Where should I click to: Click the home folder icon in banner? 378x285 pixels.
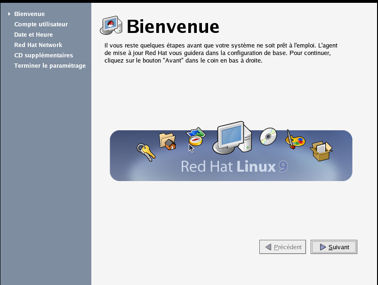point(167,141)
